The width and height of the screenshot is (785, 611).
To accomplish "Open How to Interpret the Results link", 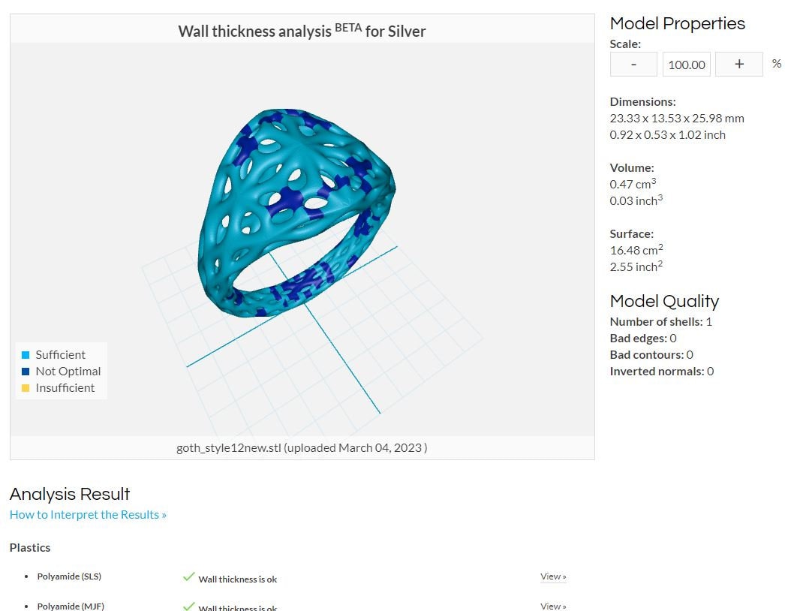I will click(88, 514).
